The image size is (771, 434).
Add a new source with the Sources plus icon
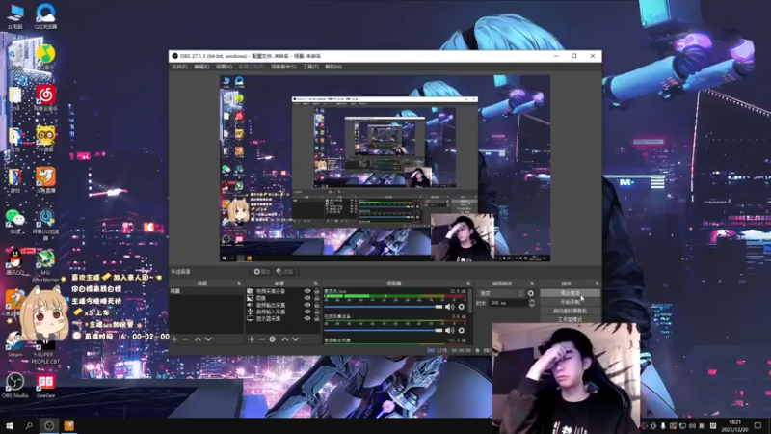(x=251, y=339)
